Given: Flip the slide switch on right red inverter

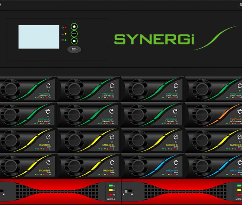Looking at the screenshot, I should point(128,192).
